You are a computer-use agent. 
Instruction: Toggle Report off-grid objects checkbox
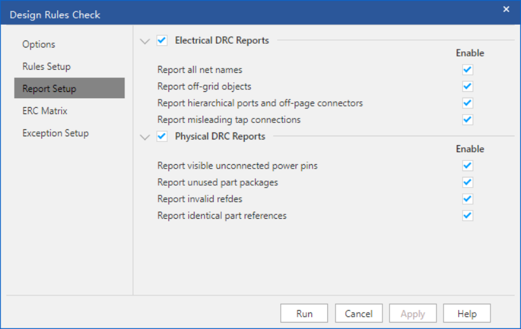tap(468, 86)
